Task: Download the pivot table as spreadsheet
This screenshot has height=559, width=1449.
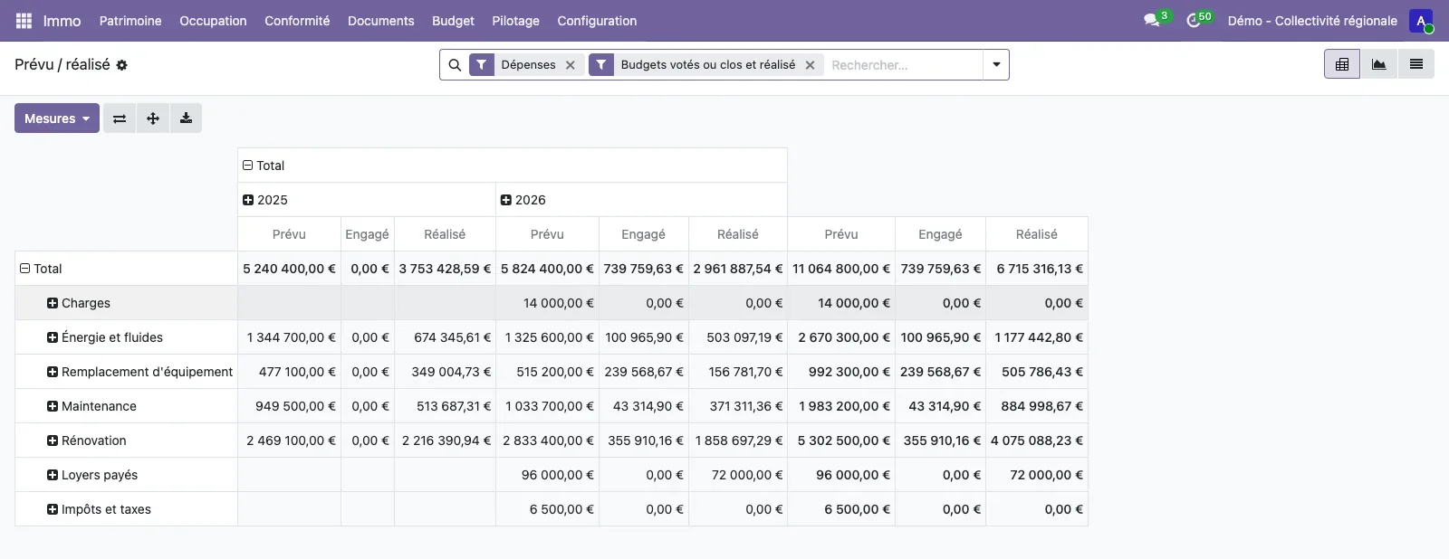Action: (186, 118)
